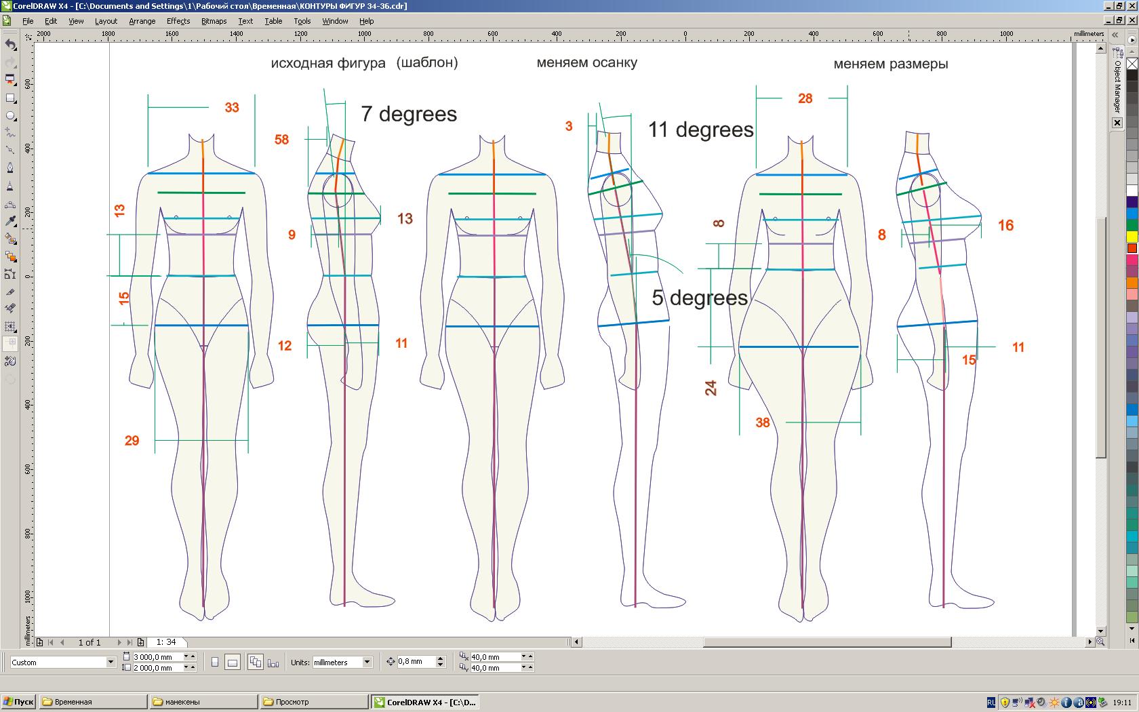Viewport: 1139px width, 712px height.
Task: Activate the Dimension tool
Action: [10, 274]
